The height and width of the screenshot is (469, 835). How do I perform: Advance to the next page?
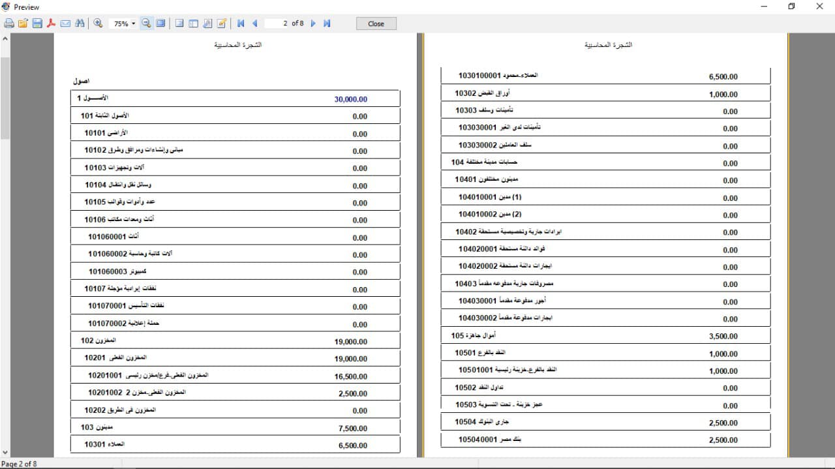(313, 23)
